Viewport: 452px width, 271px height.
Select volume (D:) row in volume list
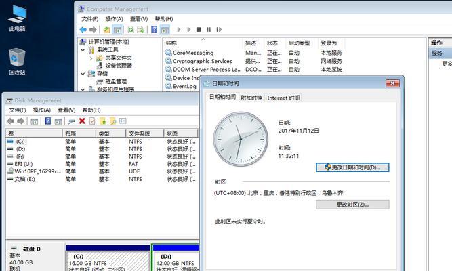pyautogui.click(x=102, y=149)
